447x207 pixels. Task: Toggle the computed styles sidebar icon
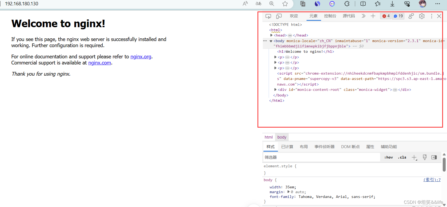(434, 157)
